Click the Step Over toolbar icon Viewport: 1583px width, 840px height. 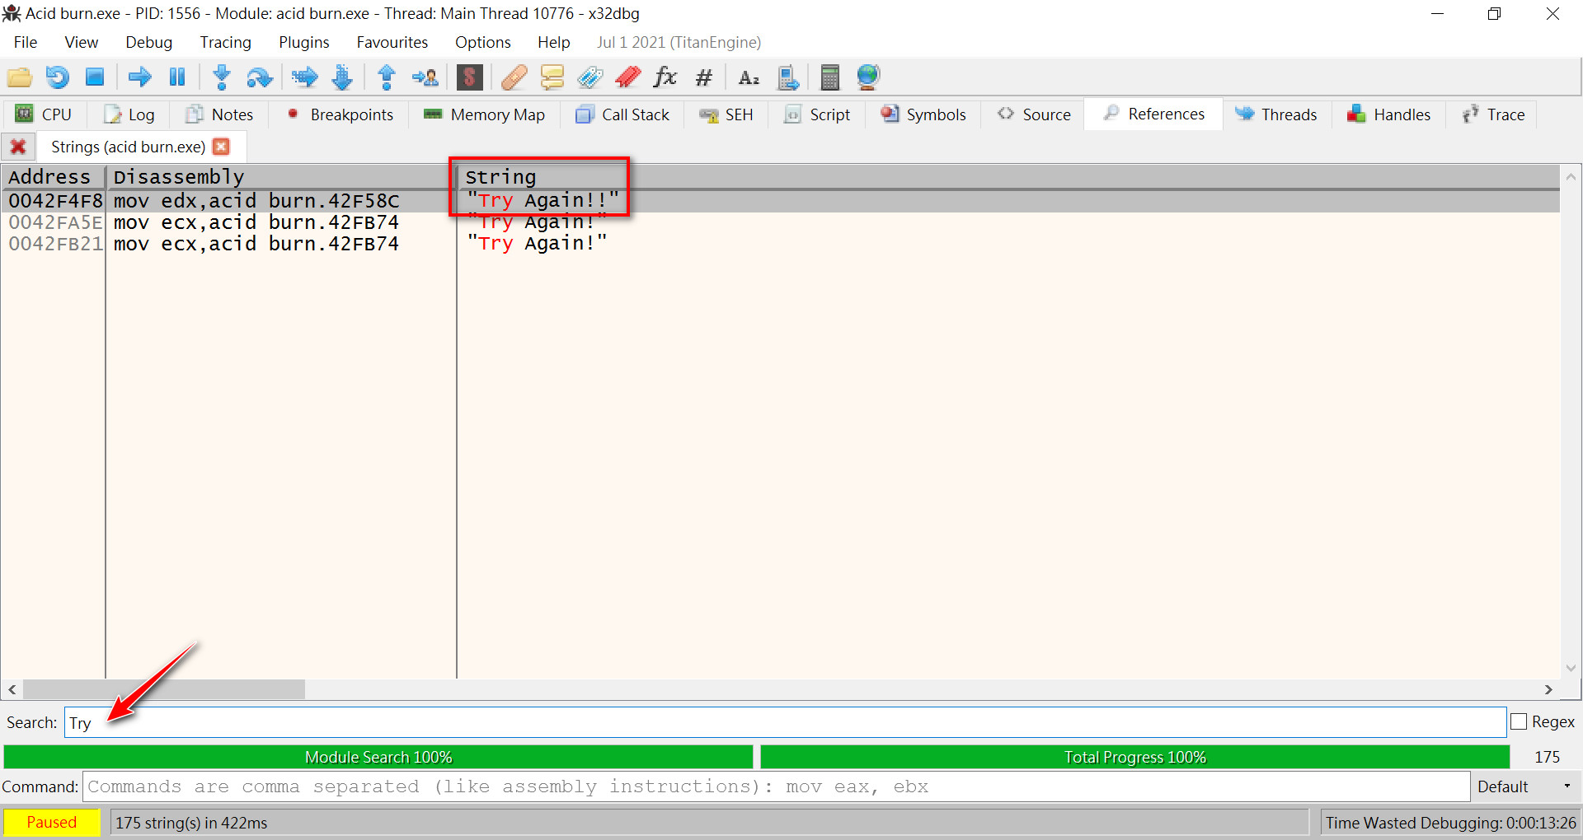point(259,77)
